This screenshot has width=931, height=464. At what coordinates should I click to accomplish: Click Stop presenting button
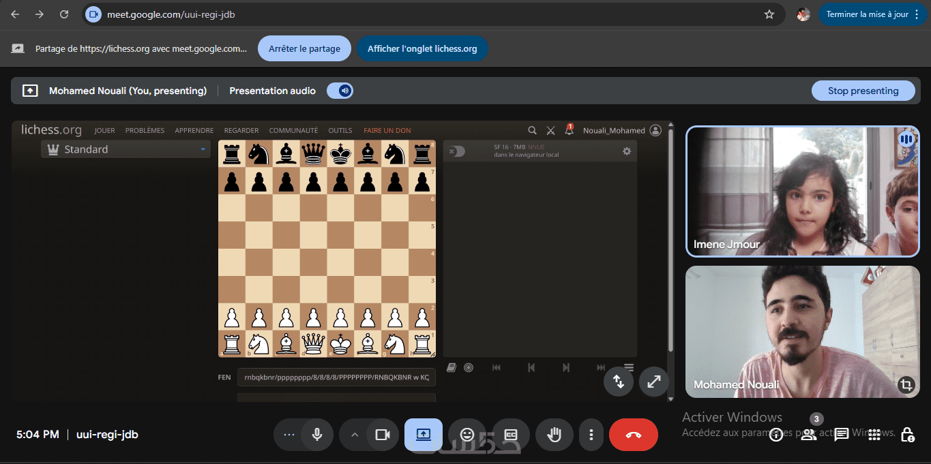pyautogui.click(x=863, y=91)
